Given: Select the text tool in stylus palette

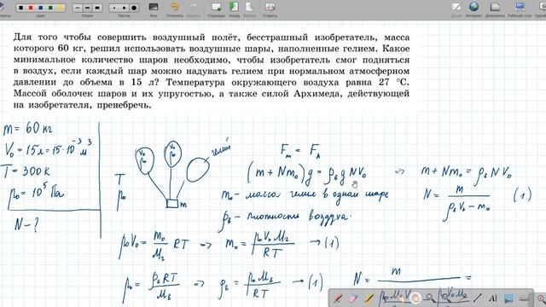Looking at the screenshot, I should [x=493, y=298].
